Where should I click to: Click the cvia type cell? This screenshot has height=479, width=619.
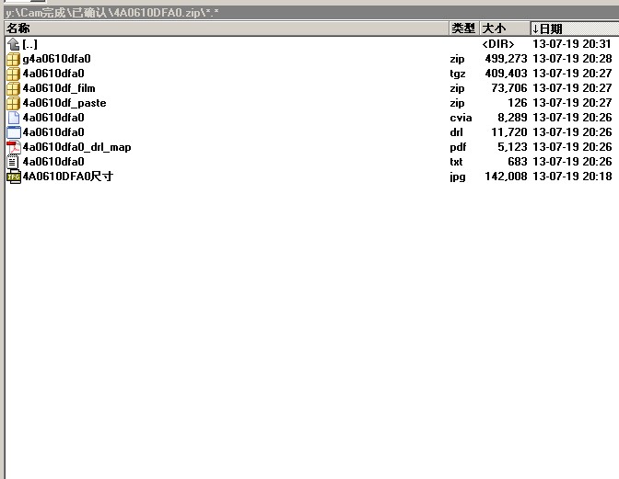pyautogui.click(x=461, y=118)
